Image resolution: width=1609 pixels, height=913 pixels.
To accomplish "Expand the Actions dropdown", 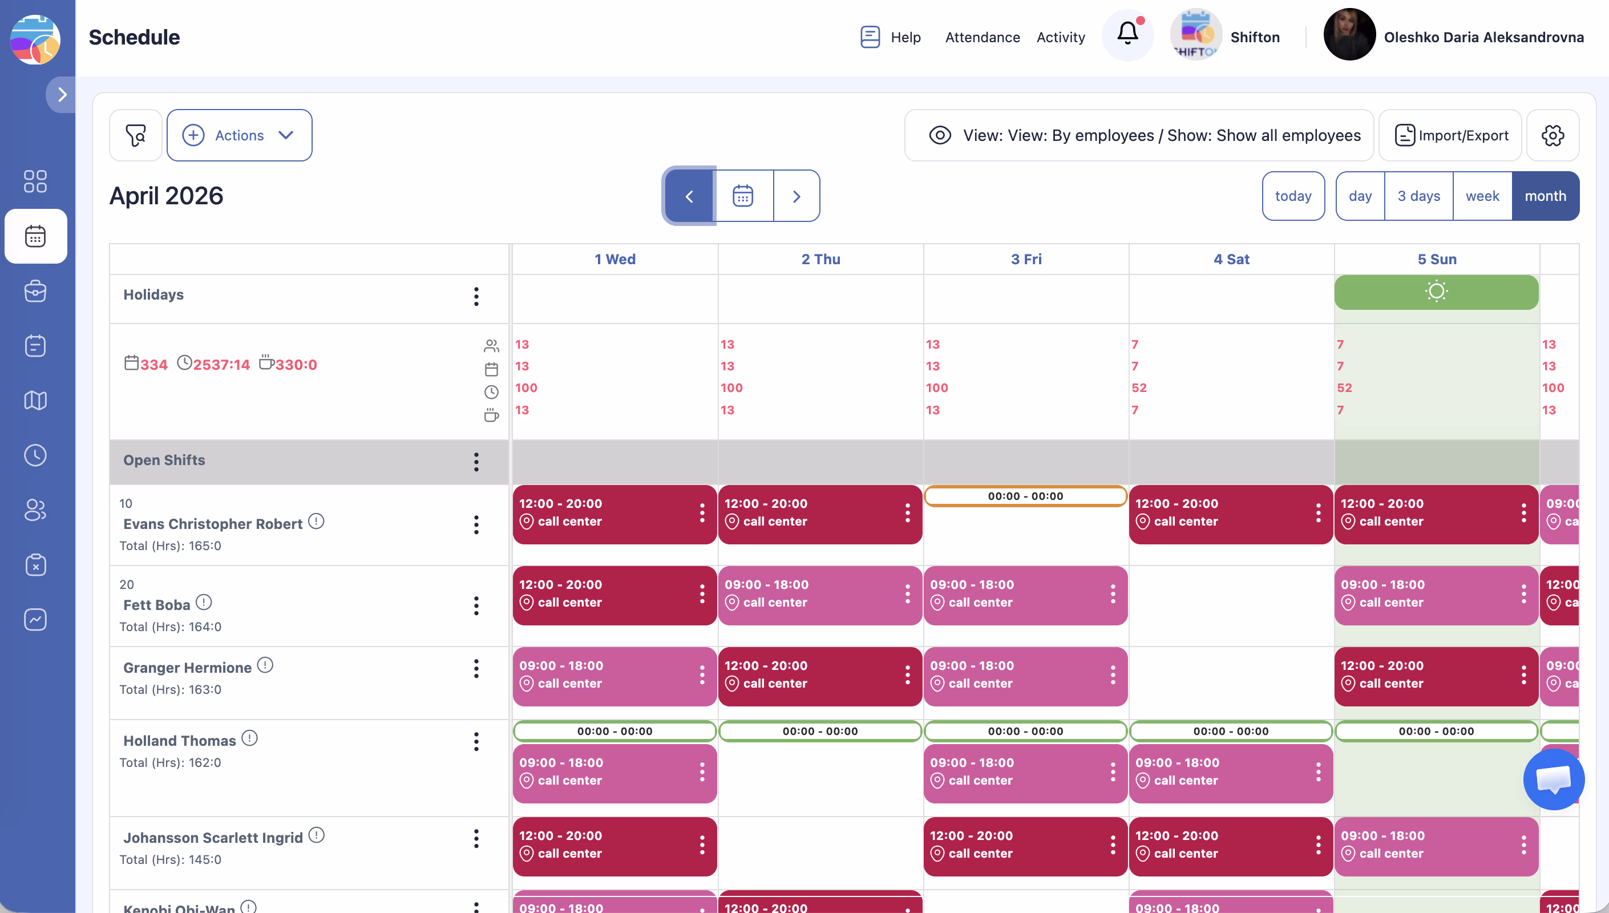I will click(x=240, y=135).
